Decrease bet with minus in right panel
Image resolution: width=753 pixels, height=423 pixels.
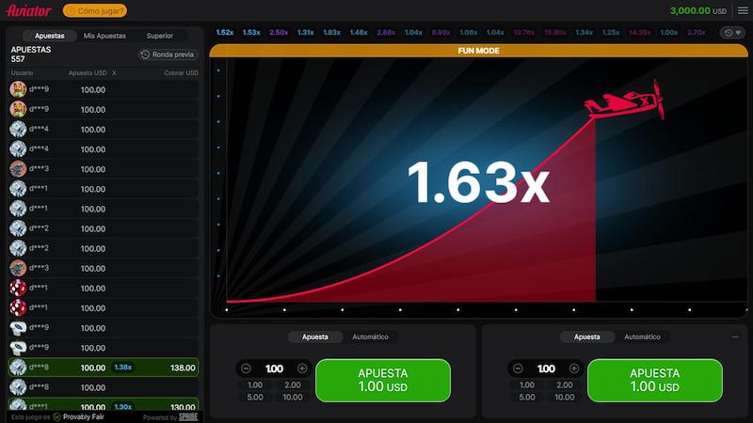(518, 368)
